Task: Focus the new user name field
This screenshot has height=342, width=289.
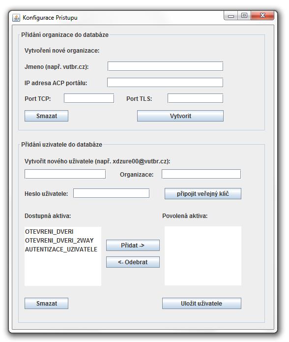Action: (x=65, y=174)
